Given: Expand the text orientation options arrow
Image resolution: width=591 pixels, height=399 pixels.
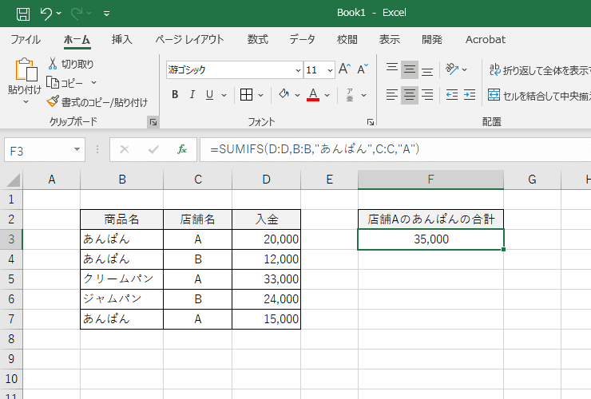Looking at the screenshot, I should pyautogui.click(x=464, y=69).
